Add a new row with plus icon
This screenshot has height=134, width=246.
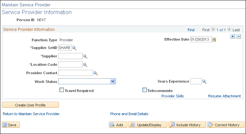pos(233,36)
